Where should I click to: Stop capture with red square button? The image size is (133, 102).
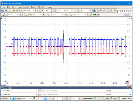pyautogui.click(x=14, y=99)
